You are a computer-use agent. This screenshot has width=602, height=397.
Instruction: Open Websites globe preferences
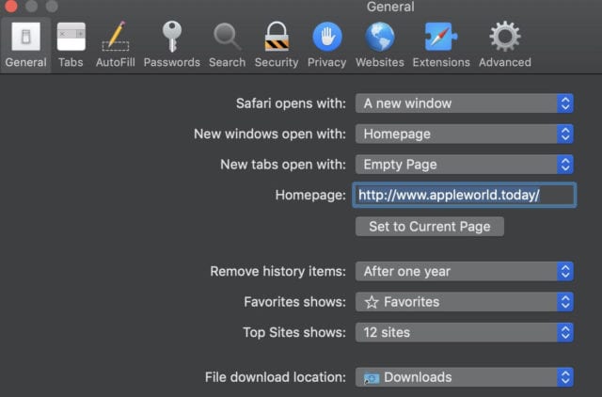pyautogui.click(x=379, y=44)
